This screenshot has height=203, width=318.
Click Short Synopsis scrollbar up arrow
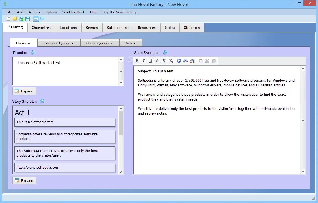(x=303, y=68)
